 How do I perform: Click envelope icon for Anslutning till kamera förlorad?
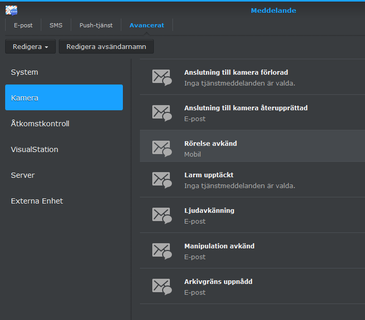coord(162,77)
